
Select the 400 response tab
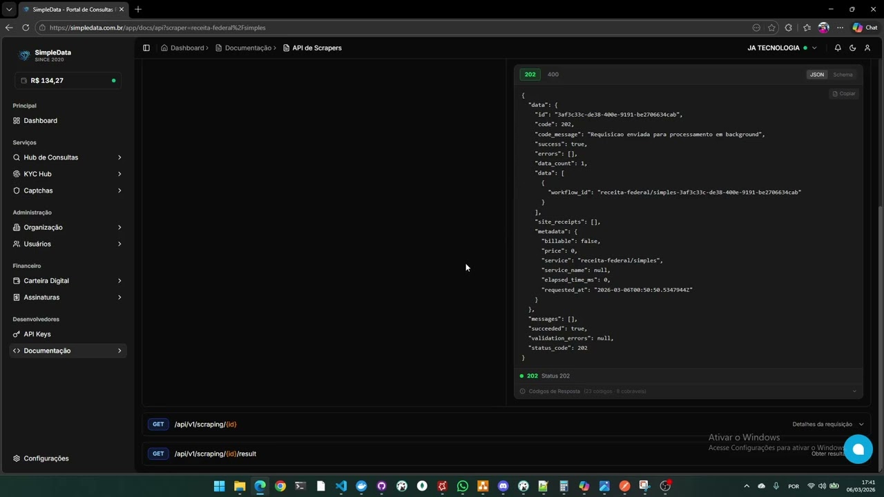553,75
